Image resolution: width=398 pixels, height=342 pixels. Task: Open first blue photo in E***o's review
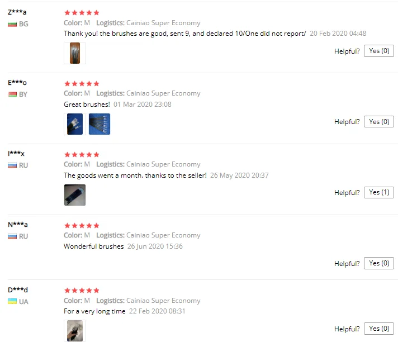point(75,124)
